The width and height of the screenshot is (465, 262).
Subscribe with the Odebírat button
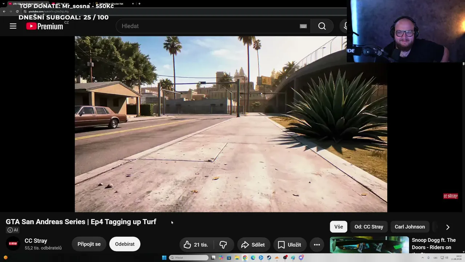(x=125, y=244)
